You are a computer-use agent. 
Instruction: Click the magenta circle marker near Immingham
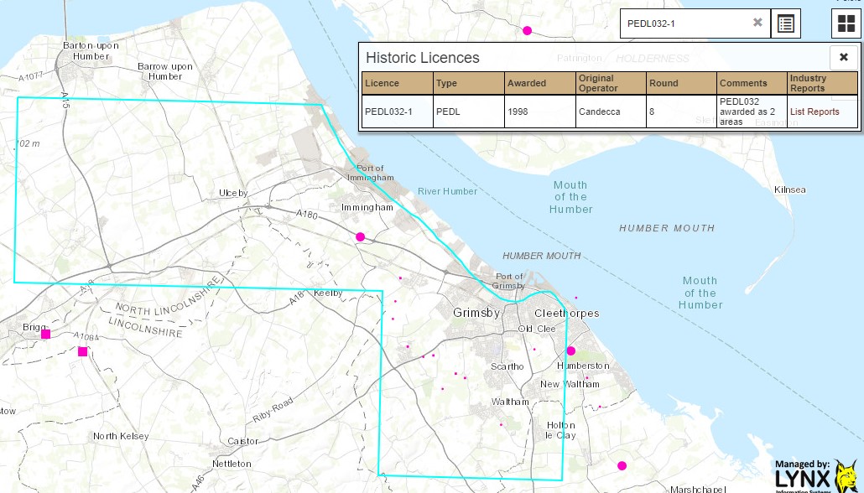pos(361,236)
